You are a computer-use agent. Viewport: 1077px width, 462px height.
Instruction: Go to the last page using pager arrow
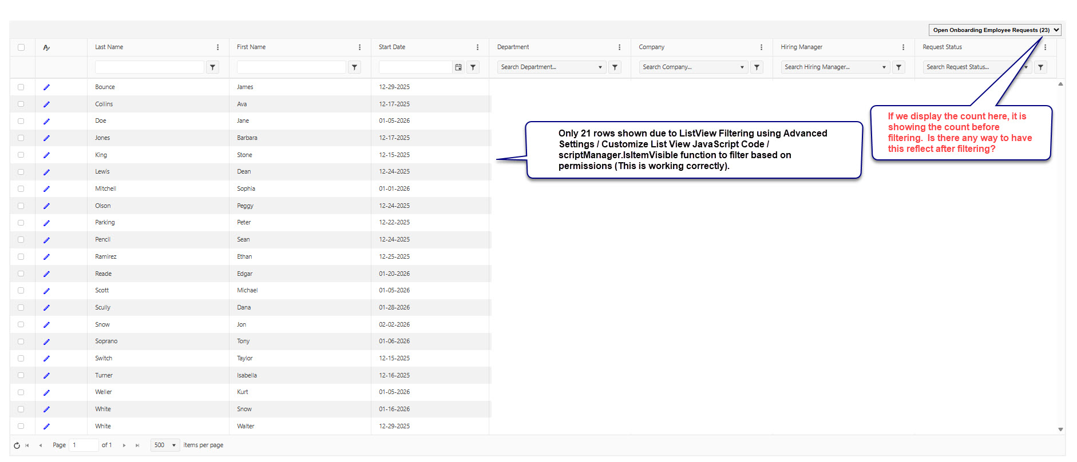[137, 445]
